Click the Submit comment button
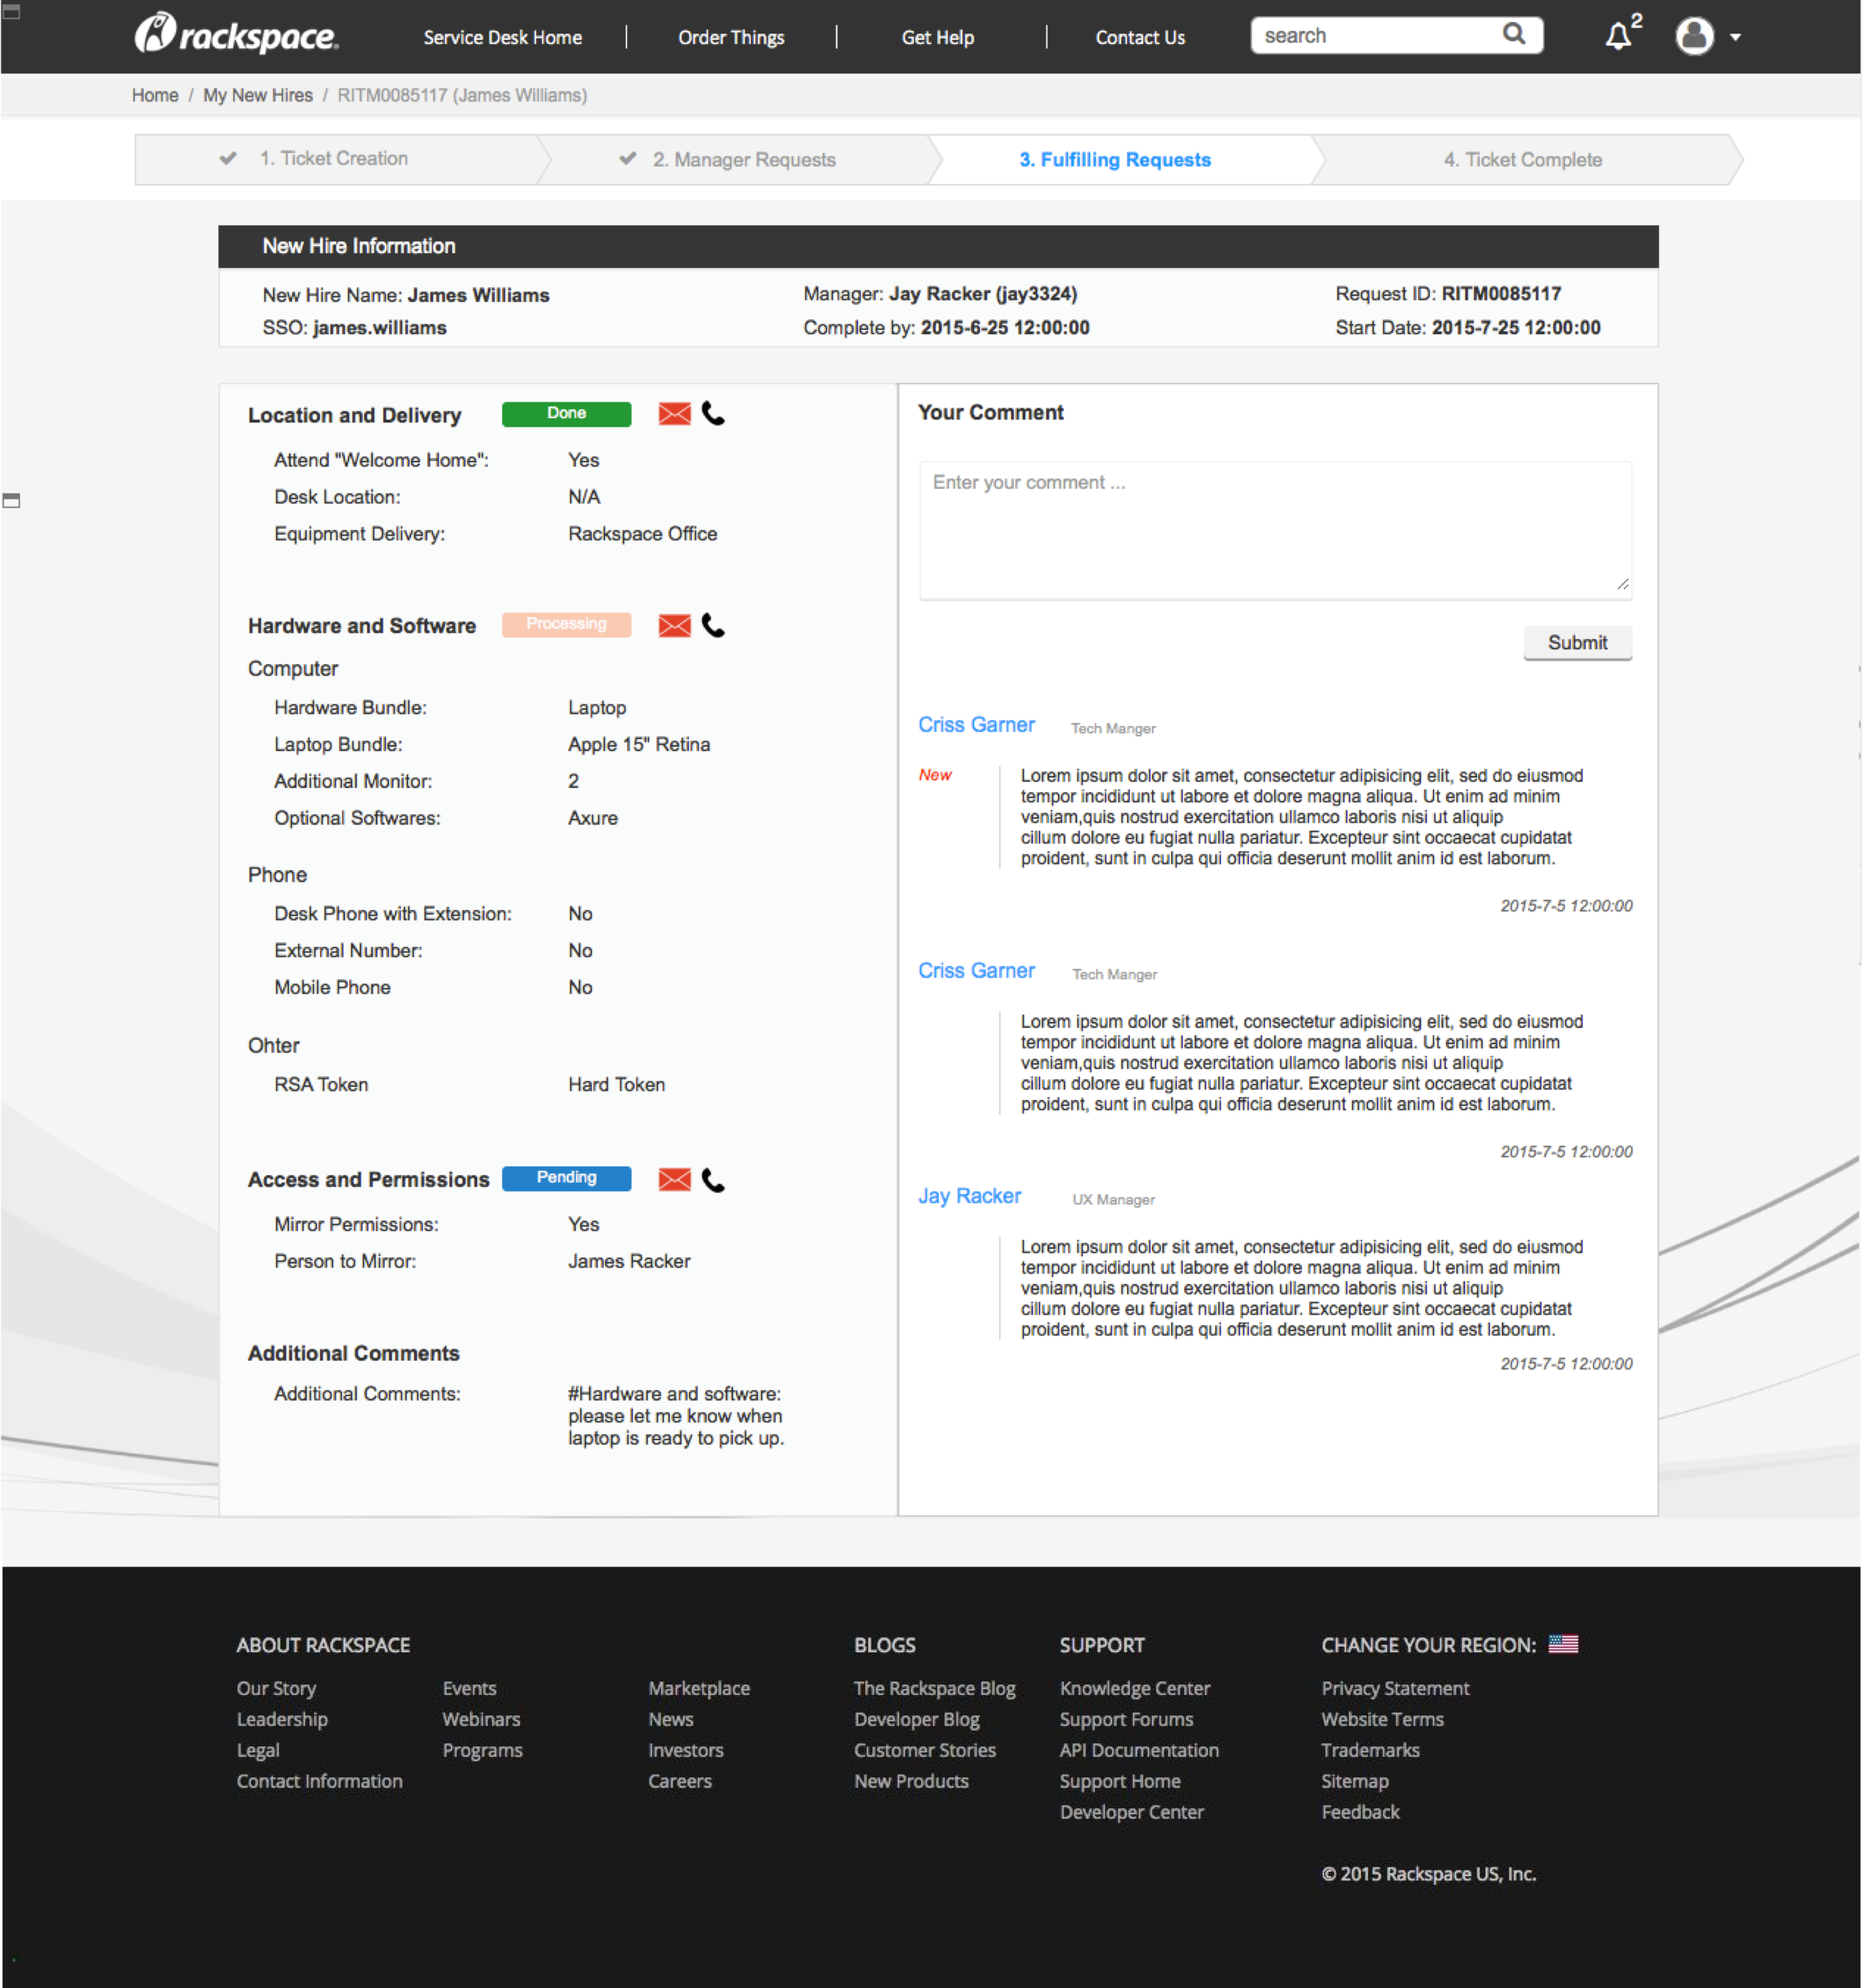1863x1988 pixels. point(1577,643)
